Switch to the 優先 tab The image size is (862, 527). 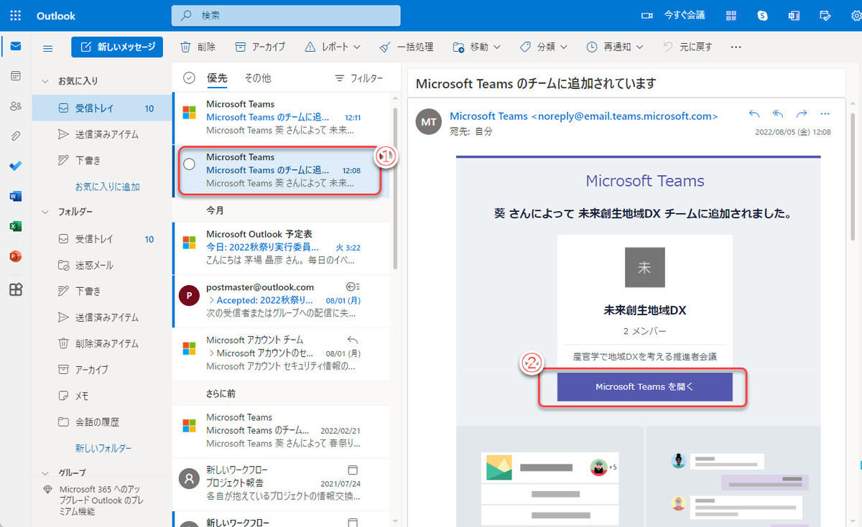(218, 78)
